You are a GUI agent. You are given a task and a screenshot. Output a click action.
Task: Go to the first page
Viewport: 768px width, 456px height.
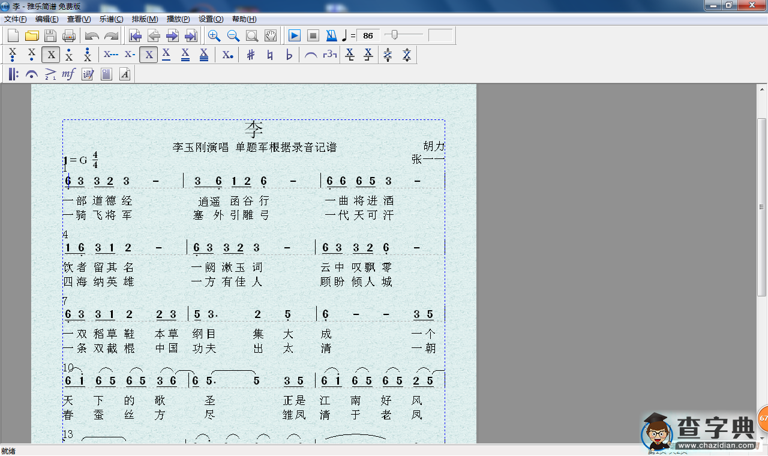(136, 35)
